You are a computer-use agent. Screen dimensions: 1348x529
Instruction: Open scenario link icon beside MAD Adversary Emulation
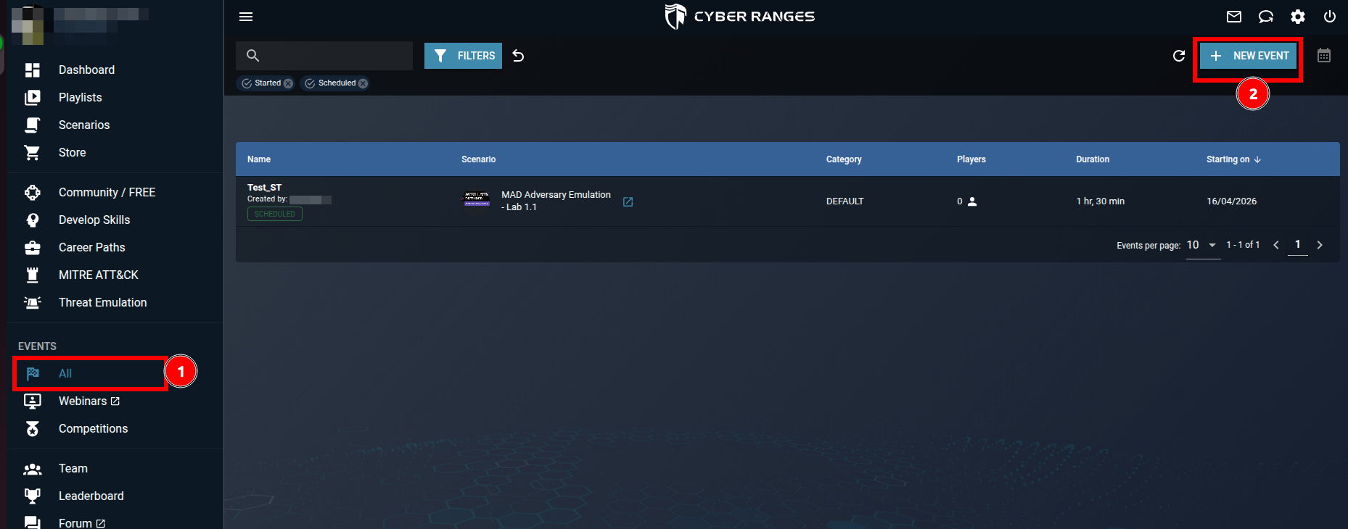pos(628,201)
